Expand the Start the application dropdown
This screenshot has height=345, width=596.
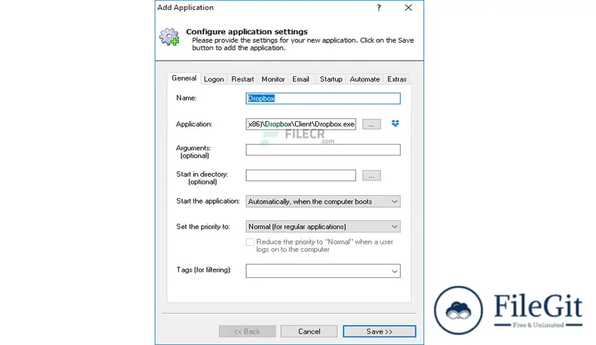(x=323, y=202)
